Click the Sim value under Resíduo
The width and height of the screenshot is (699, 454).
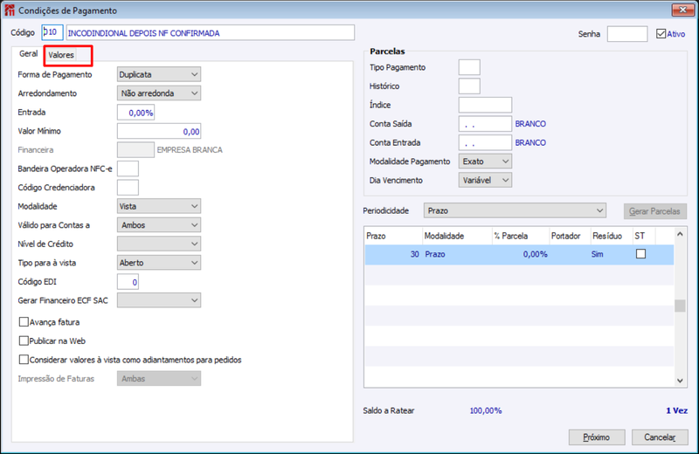597,254
